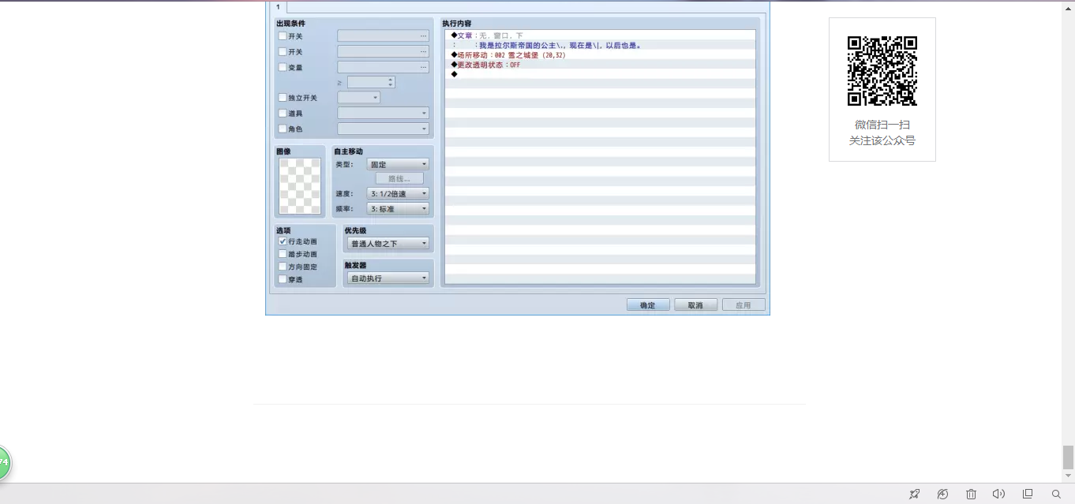Image resolution: width=1075 pixels, height=504 pixels.
Task: Enable the 道具 condition checkbox
Action: [x=283, y=114]
